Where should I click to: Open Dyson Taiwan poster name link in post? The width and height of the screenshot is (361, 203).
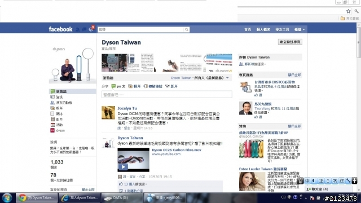click(130, 138)
